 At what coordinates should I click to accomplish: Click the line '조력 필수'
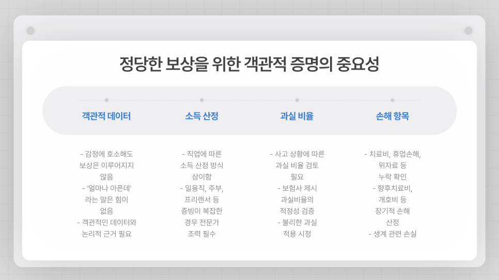(202, 234)
